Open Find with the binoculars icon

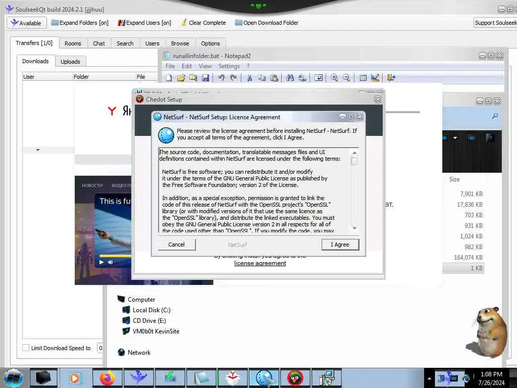(x=290, y=78)
